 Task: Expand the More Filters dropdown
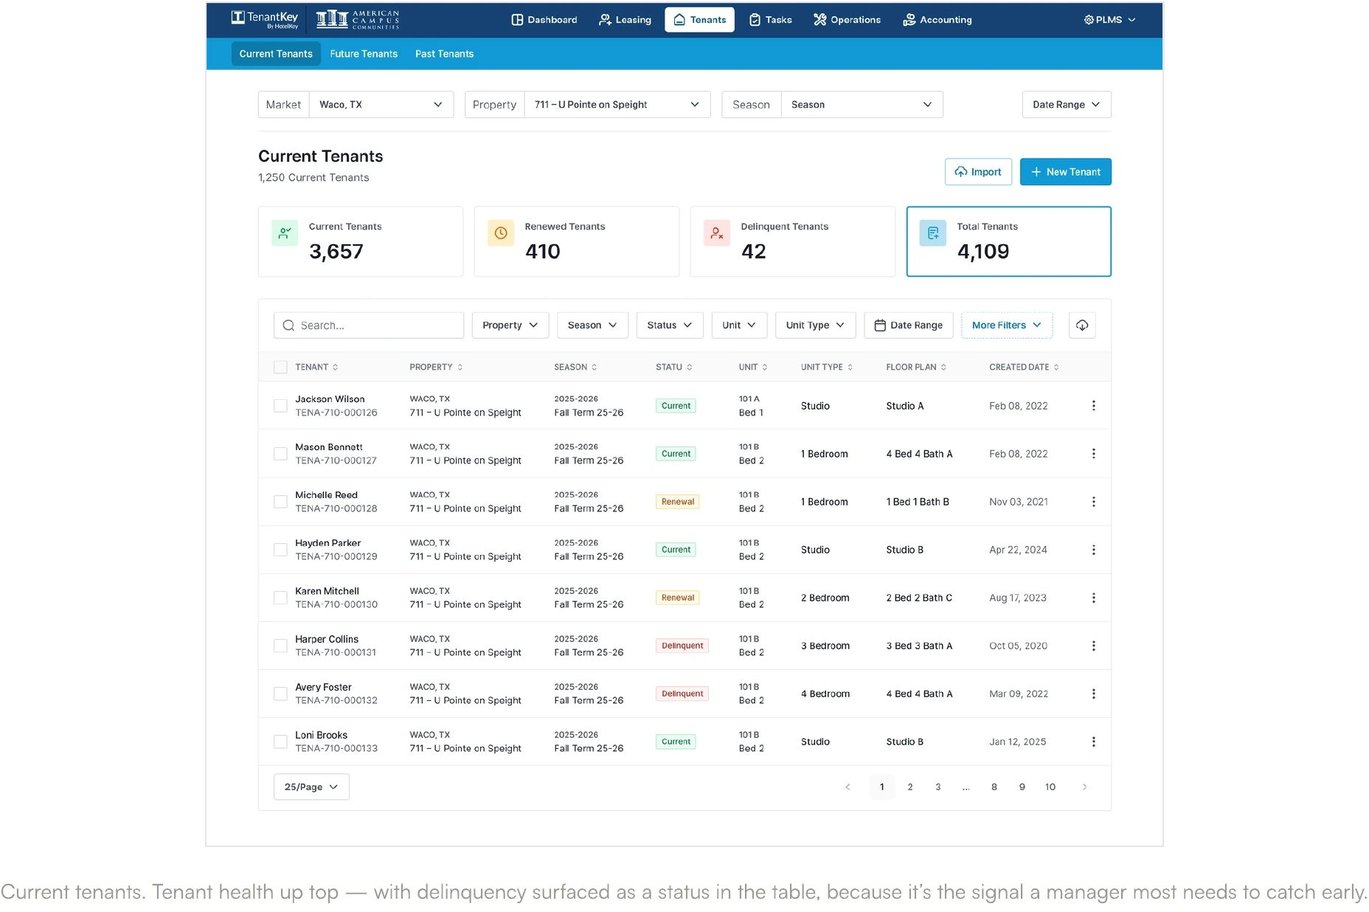pos(1007,325)
